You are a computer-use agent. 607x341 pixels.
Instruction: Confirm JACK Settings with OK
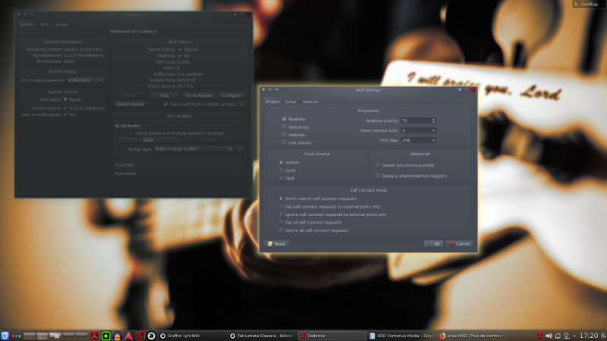(x=433, y=244)
